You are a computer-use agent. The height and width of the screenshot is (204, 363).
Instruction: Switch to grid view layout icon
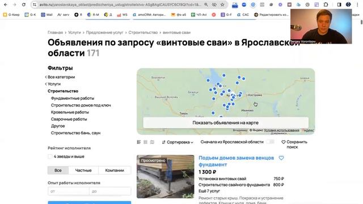145,142
